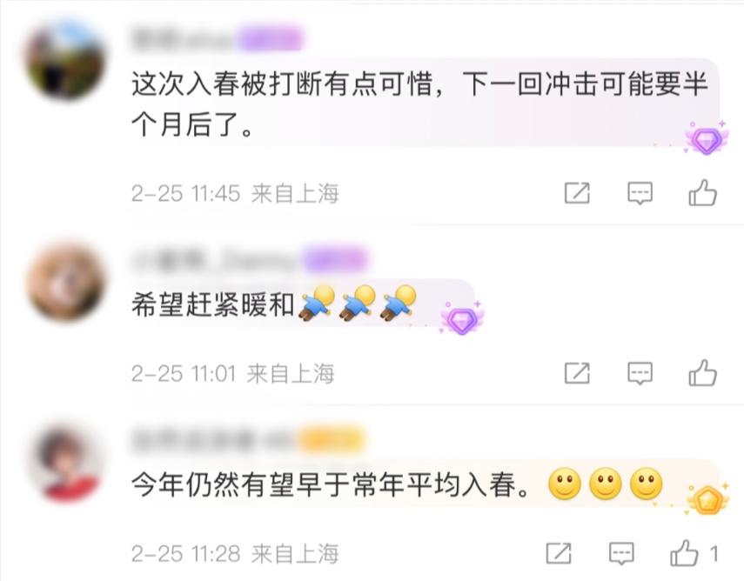Share the 希望赶紧暖和 comment
The image size is (744, 581).
[x=577, y=373]
